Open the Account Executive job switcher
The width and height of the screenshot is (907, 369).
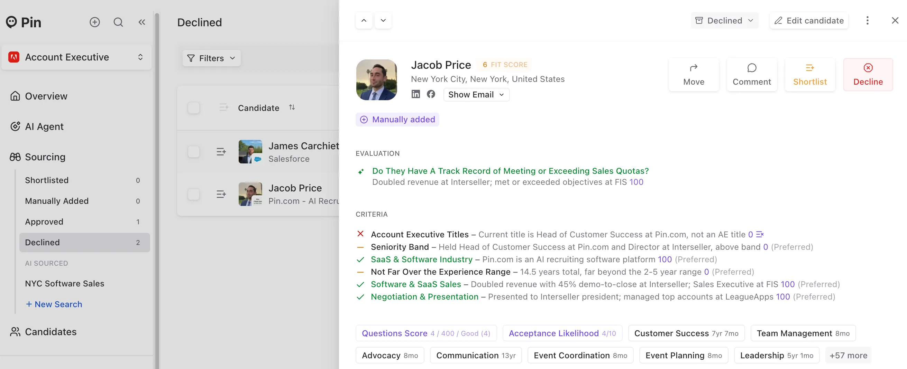coord(76,57)
